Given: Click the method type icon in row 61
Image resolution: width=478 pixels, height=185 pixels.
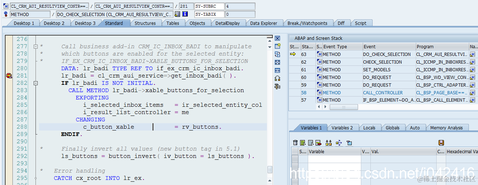Looking at the screenshot, I should tap(320, 70).
